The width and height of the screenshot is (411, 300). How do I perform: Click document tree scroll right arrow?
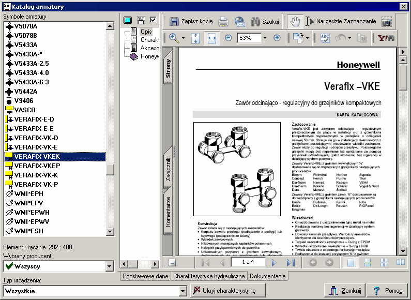(x=156, y=264)
